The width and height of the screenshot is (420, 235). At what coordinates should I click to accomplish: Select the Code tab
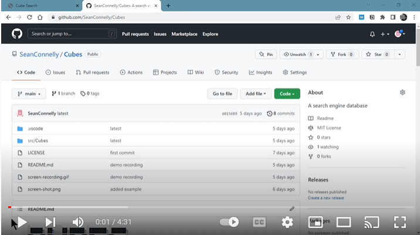tap(26, 72)
